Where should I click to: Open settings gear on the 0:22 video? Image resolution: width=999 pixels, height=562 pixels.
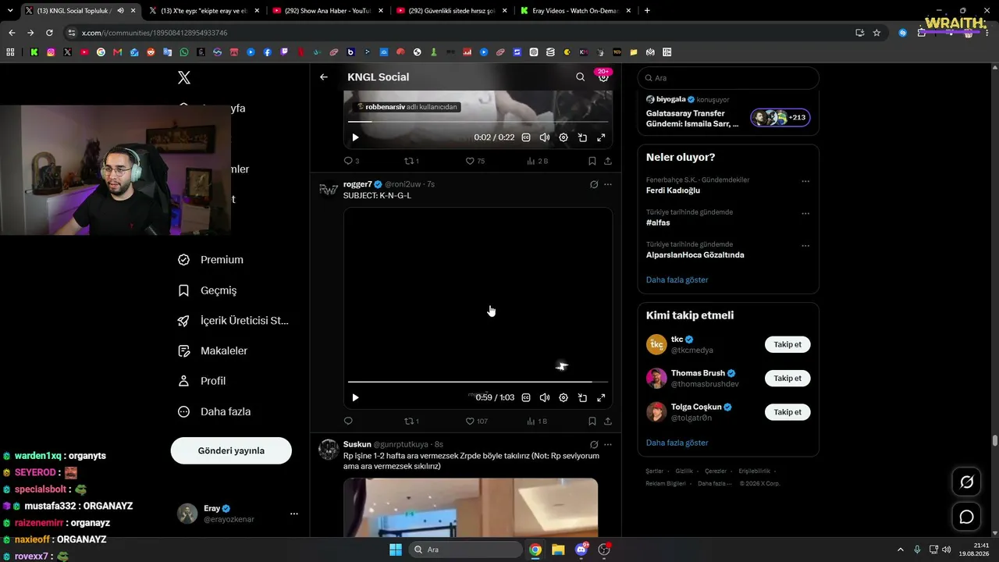click(x=563, y=137)
